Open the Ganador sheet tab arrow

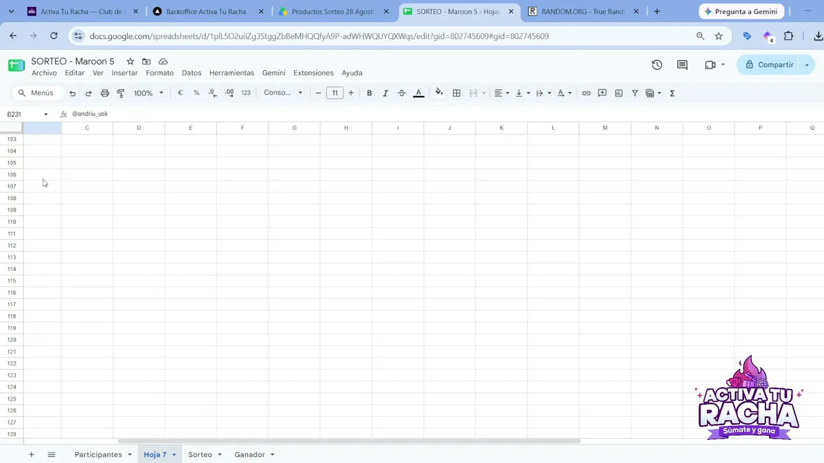coord(272,455)
